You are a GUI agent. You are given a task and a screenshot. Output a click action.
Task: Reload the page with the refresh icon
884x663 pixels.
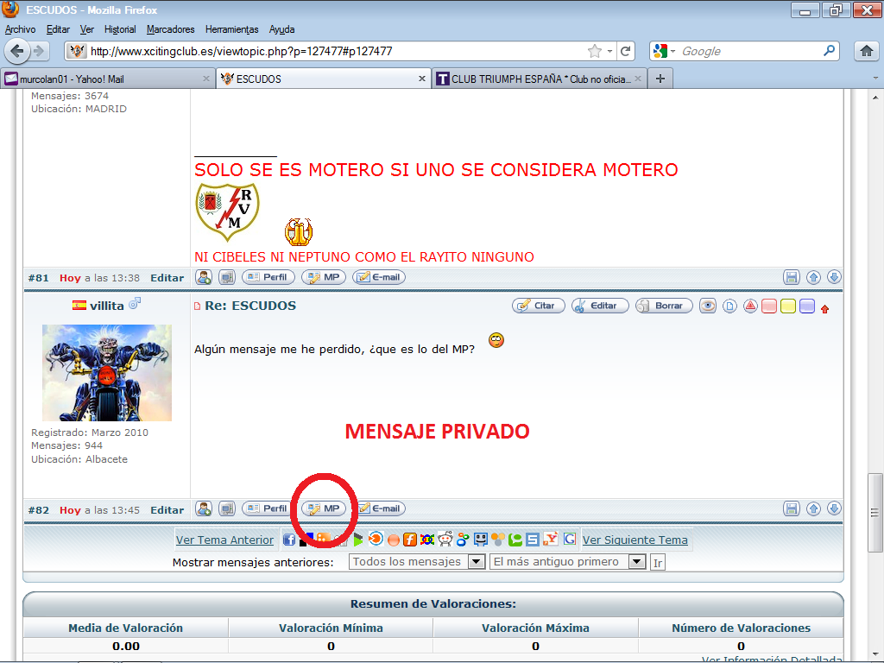coord(626,51)
